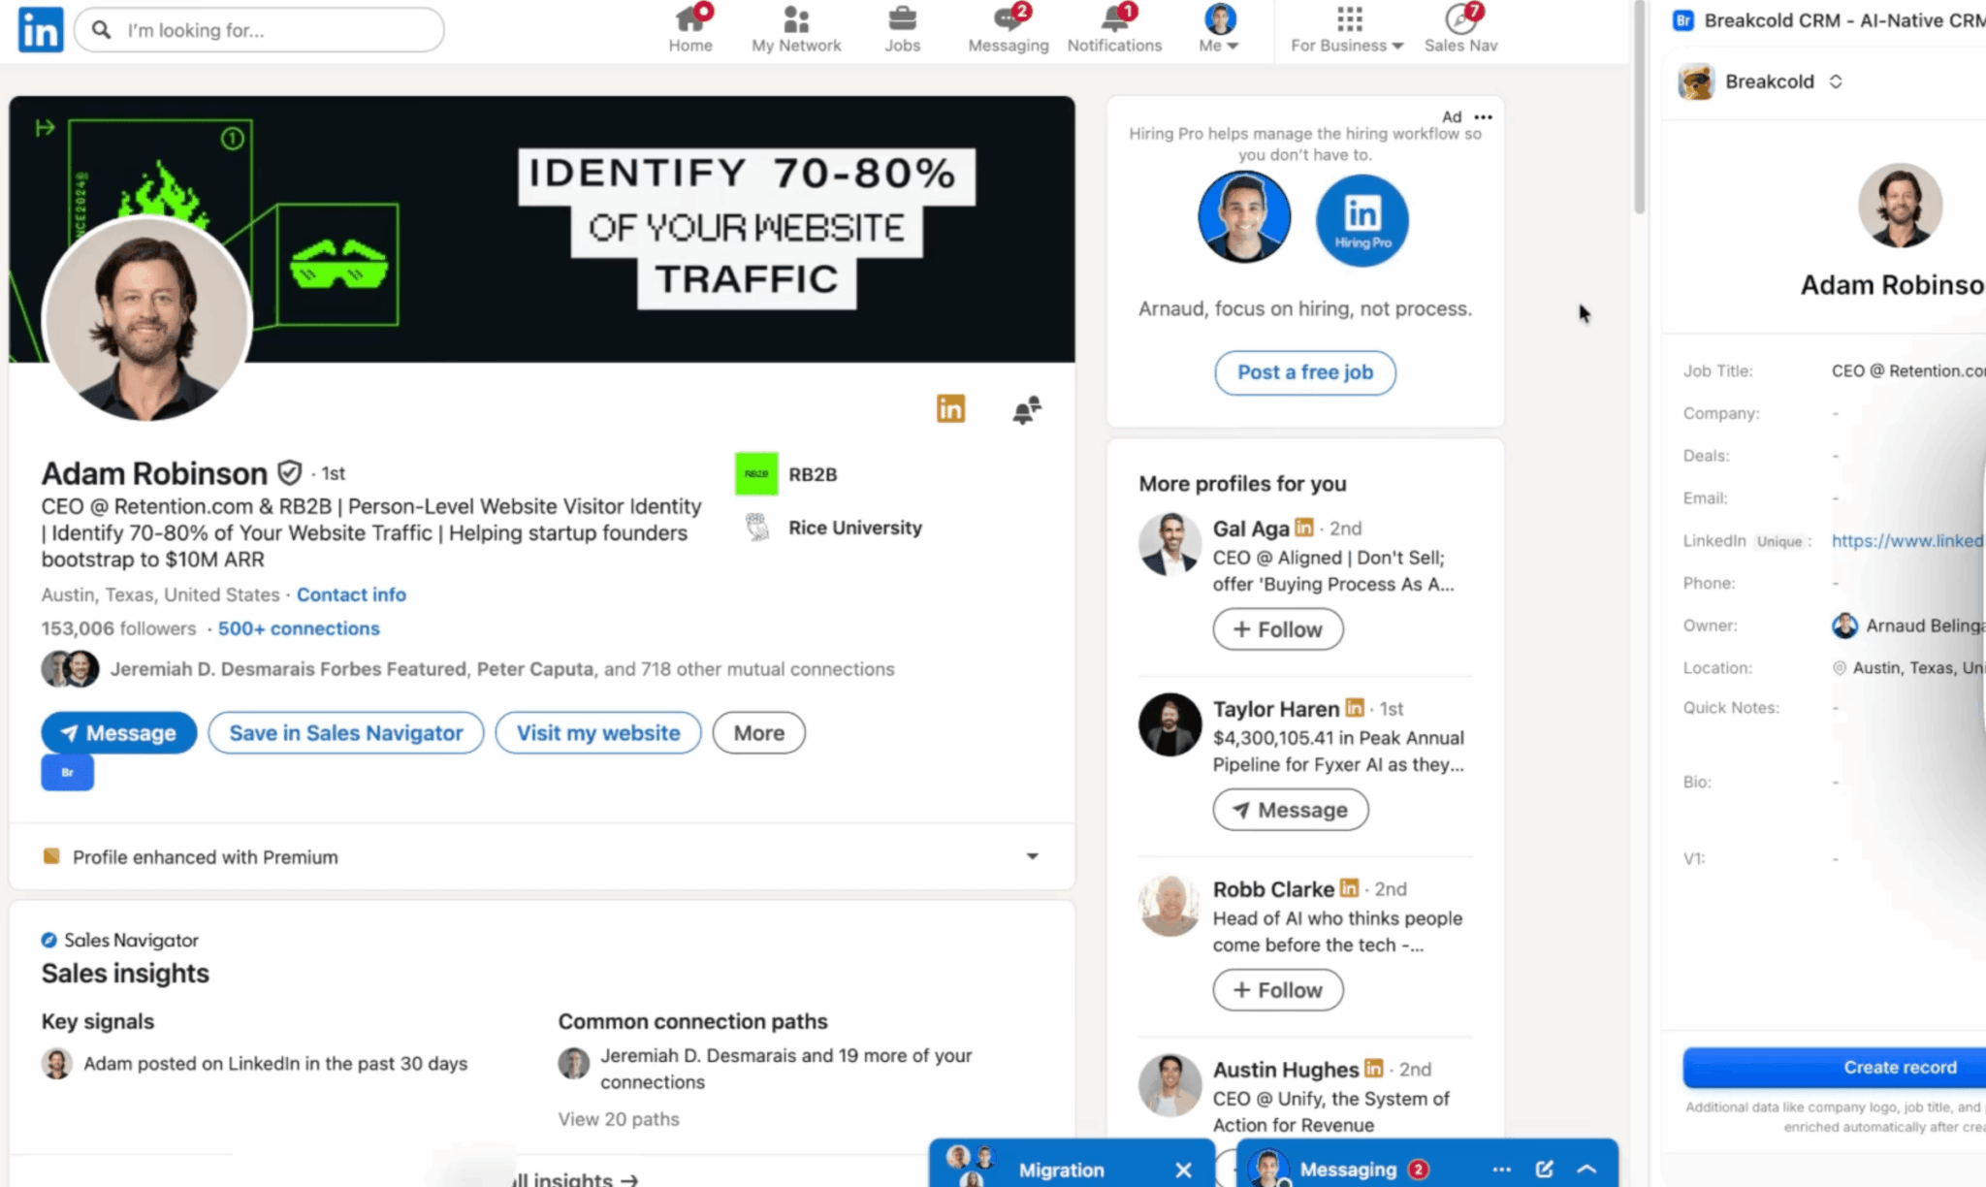Click Message button on Adam's profile

coord(118,733)
